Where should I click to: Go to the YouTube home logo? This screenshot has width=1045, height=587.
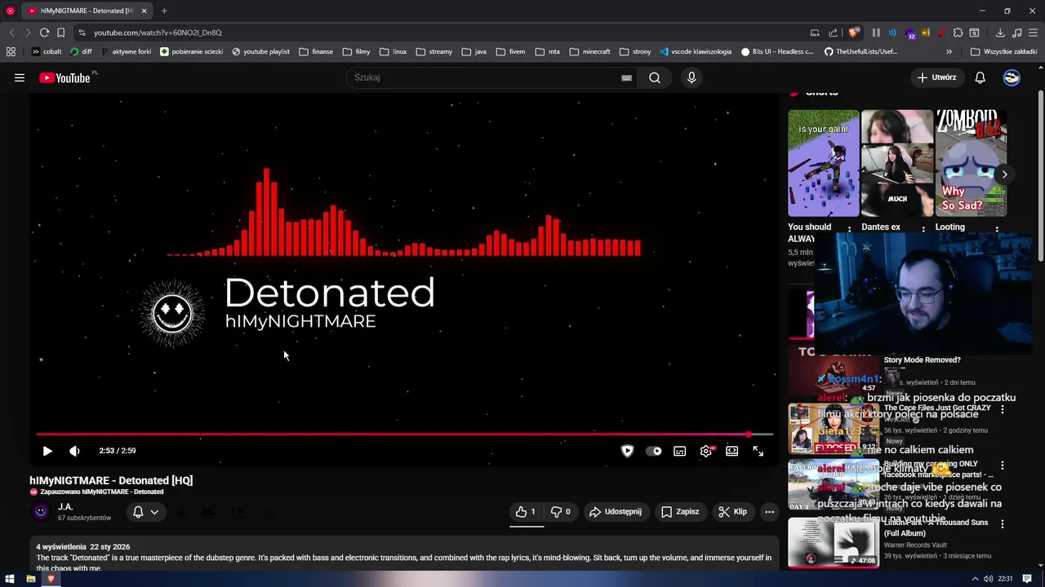coord(65,77)
